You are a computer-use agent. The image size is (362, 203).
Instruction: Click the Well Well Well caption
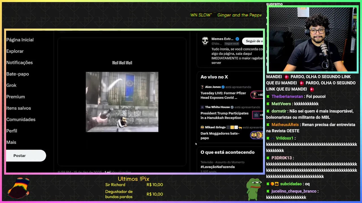[x=122, y=63]
